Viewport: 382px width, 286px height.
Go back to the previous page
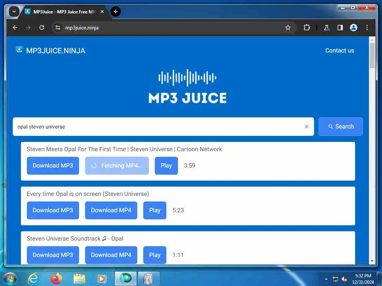pos(15,28)
